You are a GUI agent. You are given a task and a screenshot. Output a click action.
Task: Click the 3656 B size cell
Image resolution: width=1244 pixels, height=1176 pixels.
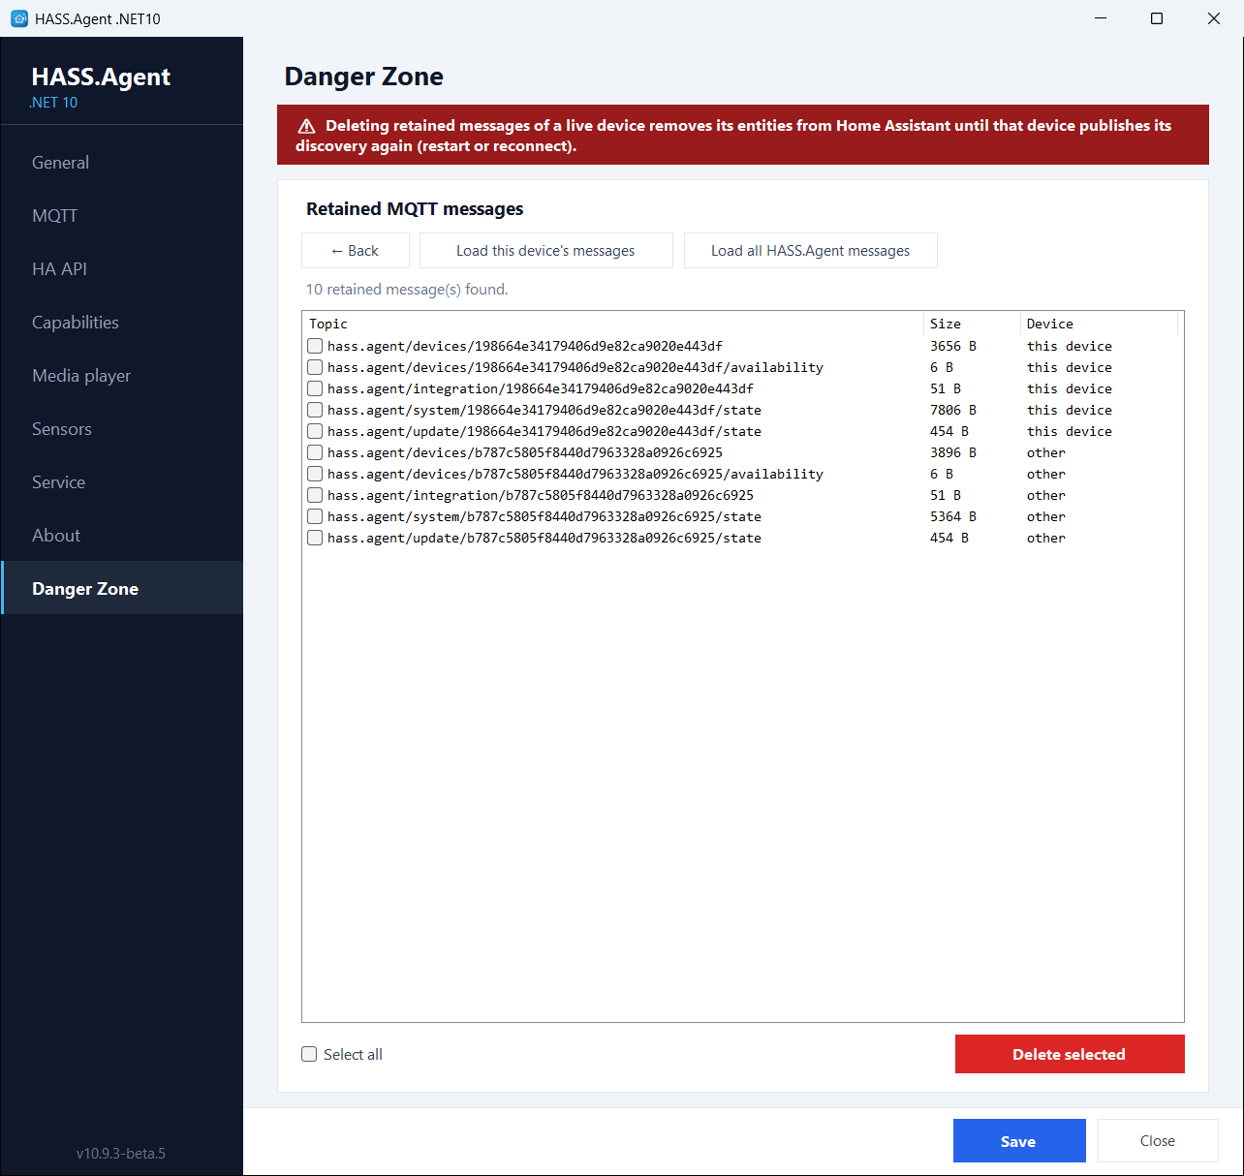point(953,346)
